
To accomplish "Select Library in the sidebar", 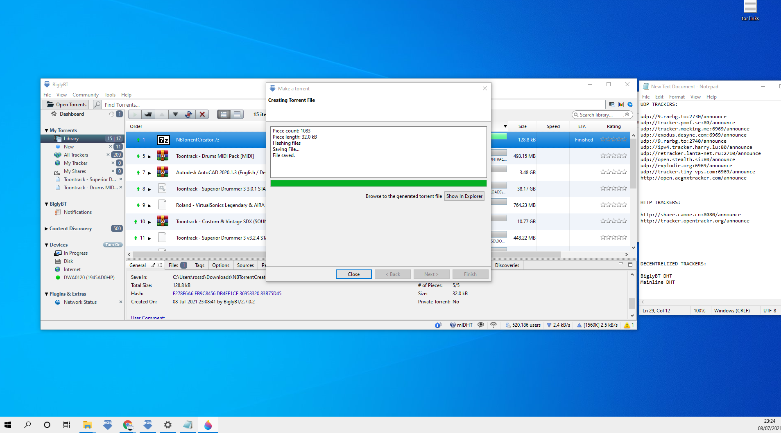I will tap(83, 139).
